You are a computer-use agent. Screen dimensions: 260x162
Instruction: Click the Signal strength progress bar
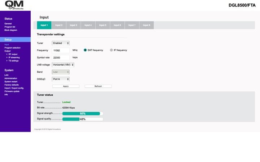(83, 113)
